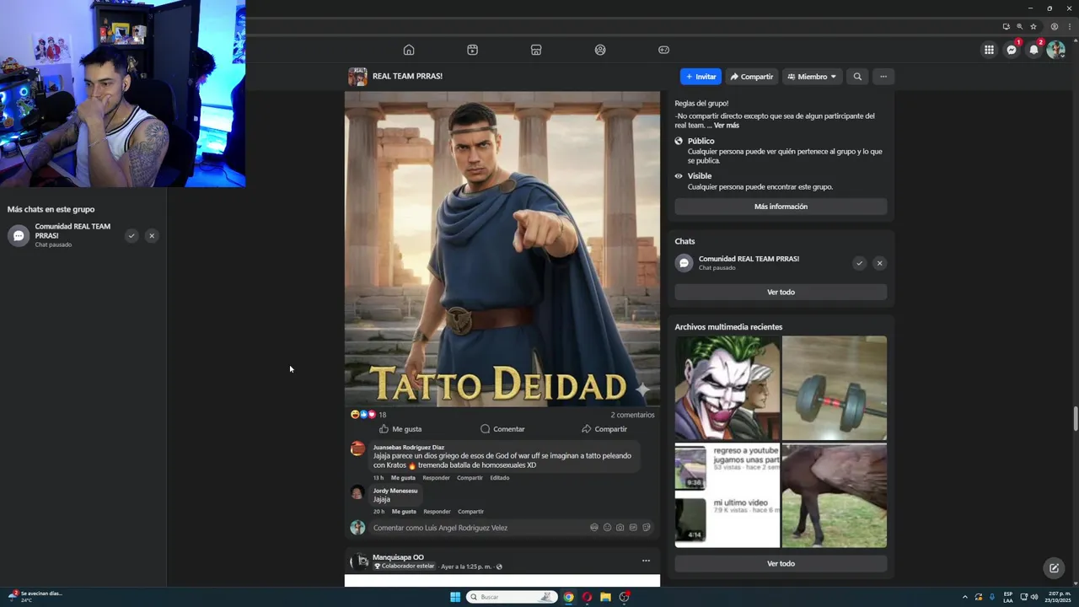Open the video list screenshot thumbnail
Screen dimensions: 1079x607
pos(727,496)
